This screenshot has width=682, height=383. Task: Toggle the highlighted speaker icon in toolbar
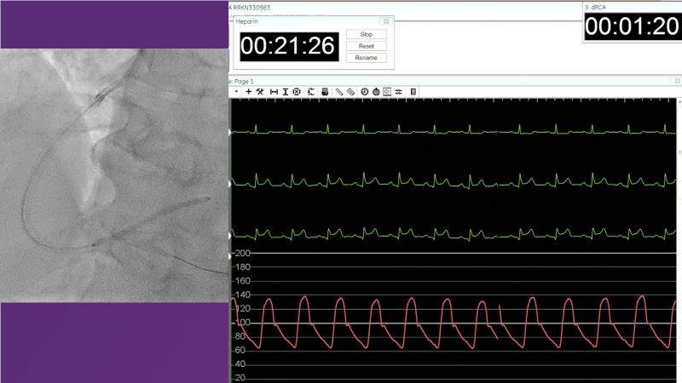pos(386,91)
